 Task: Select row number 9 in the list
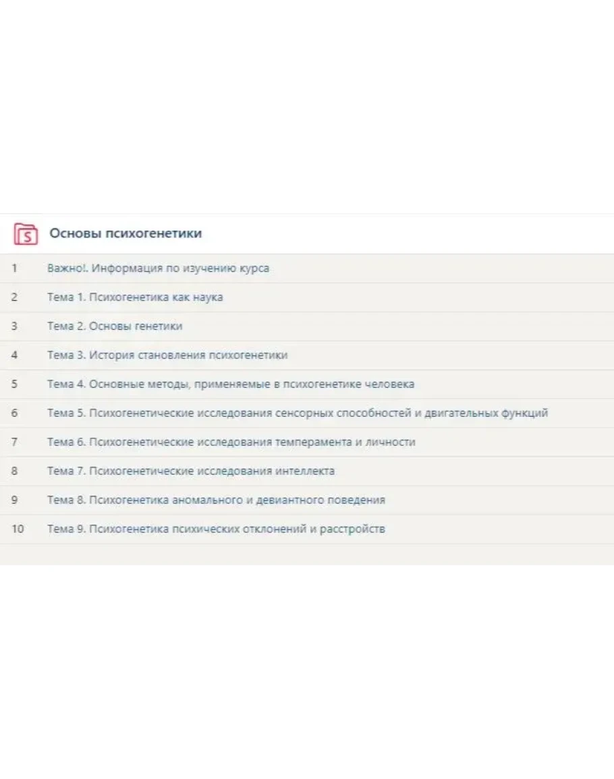pyautogui.click(x=14, y=500)
